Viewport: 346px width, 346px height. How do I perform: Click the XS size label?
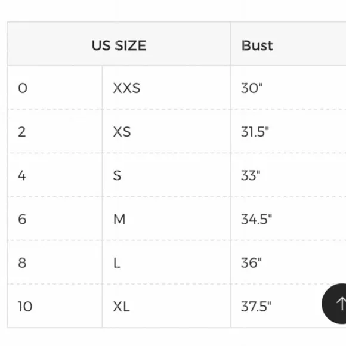pos(122,132)
